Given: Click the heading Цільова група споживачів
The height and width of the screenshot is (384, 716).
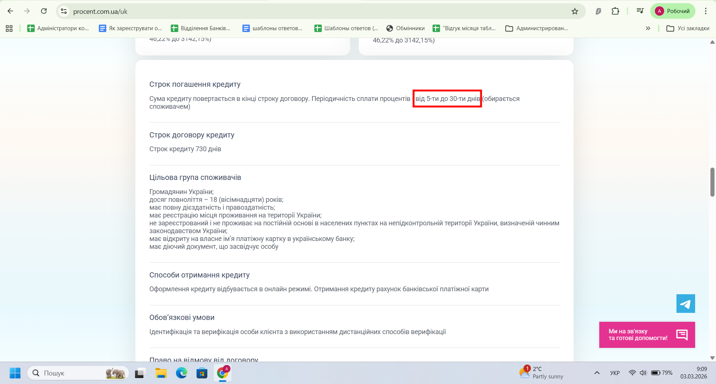Looking at the screenshot, I should (195, 177).
